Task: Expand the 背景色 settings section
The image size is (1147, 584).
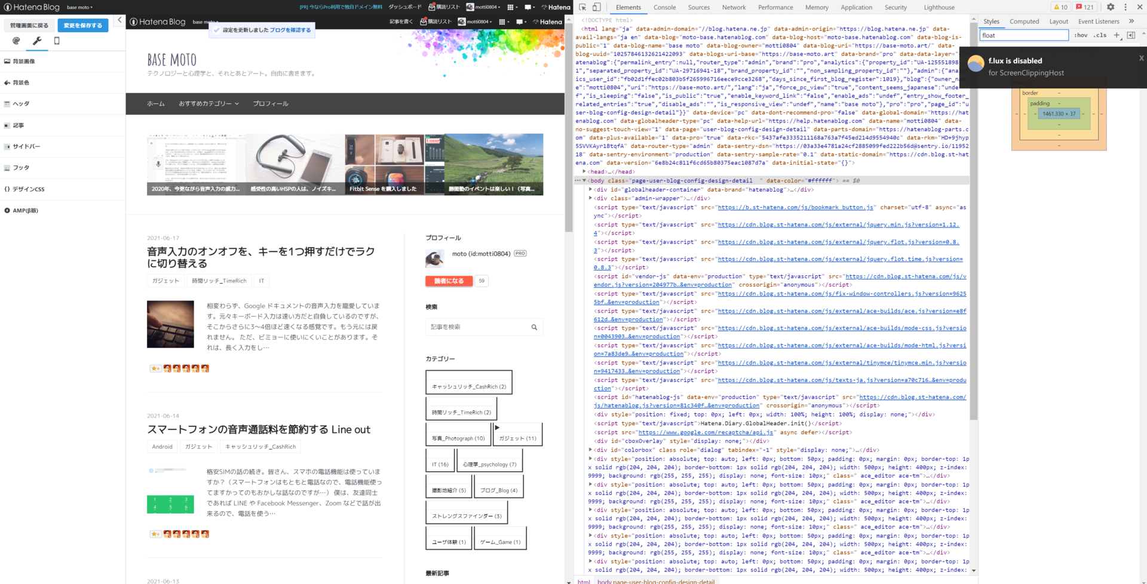Action: tap(63, 82)
